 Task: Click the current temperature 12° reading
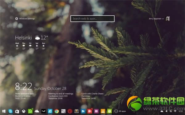tap(44, 38)
